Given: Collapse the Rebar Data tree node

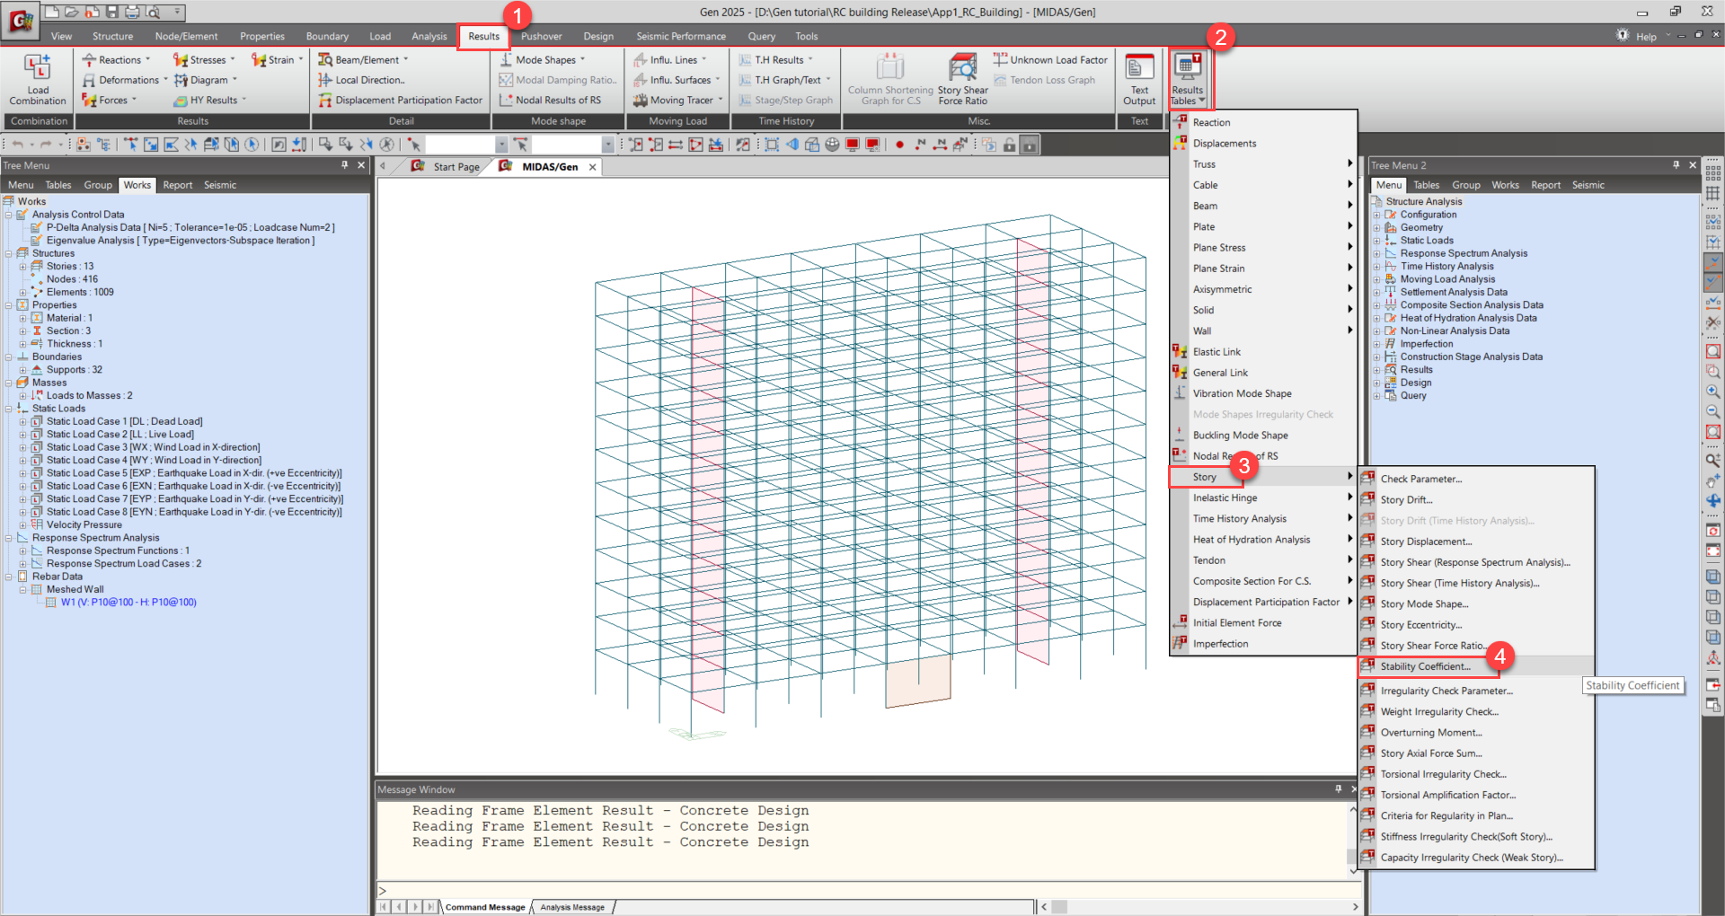Looking at the screenshot, I should point(9,577).
